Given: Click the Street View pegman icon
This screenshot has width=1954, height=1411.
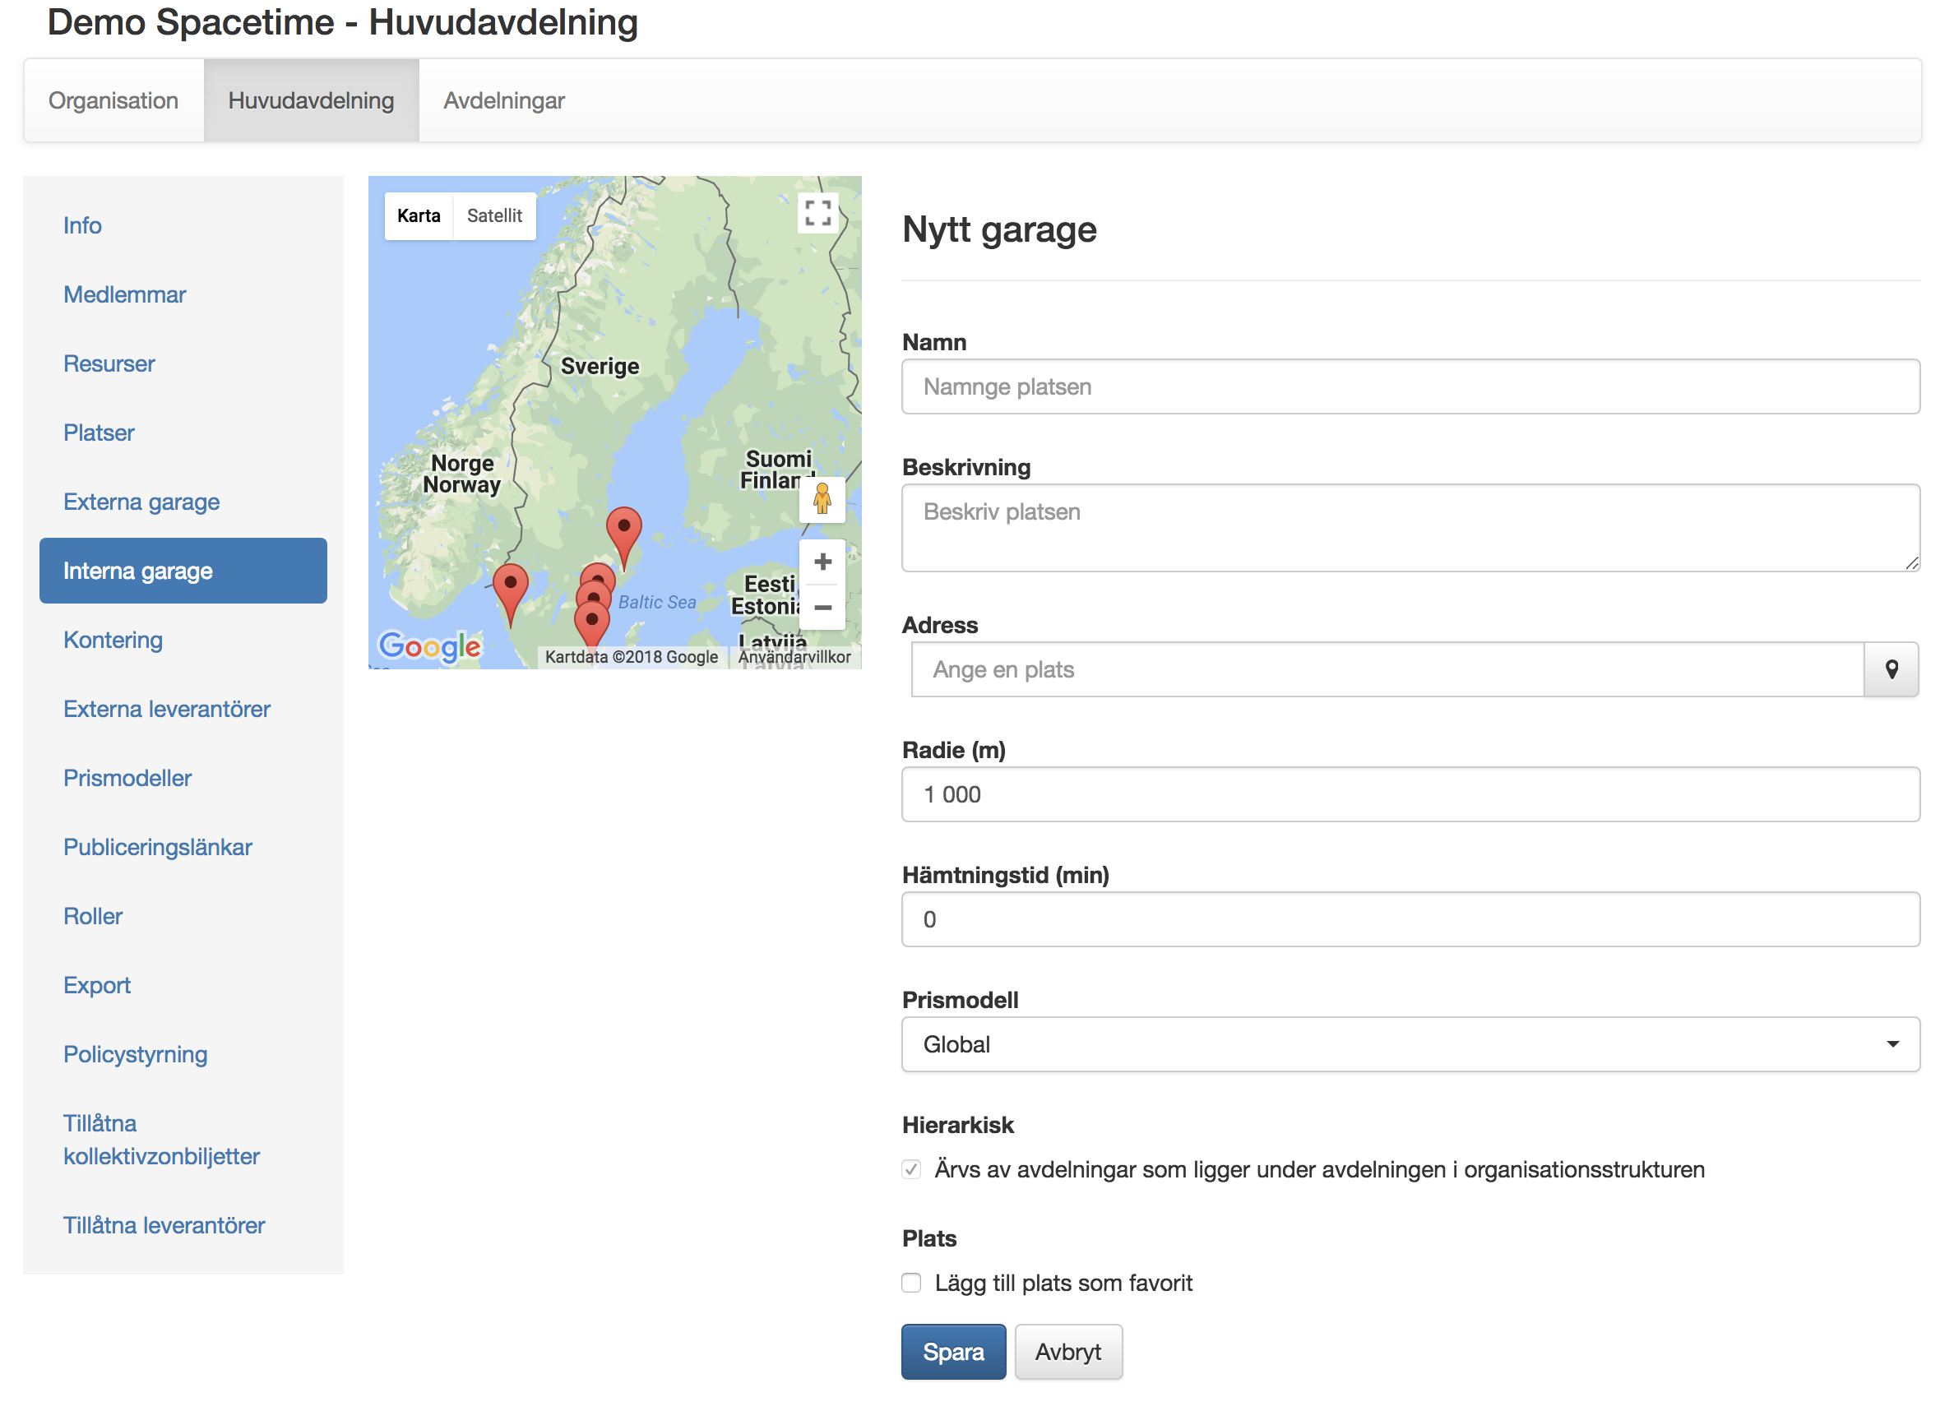Looking at the screenshot, I should pyautogui.click(x=822, y=500).
